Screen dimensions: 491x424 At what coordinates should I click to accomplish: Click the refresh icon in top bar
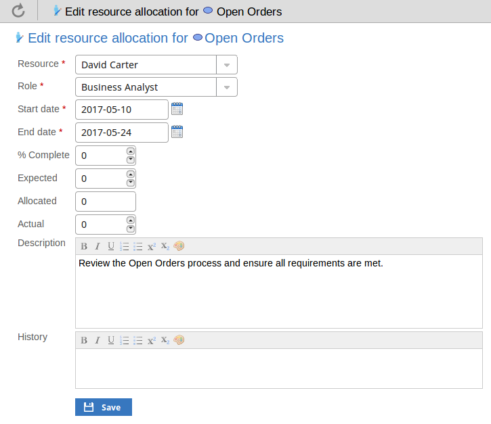[x=18, y=11]
